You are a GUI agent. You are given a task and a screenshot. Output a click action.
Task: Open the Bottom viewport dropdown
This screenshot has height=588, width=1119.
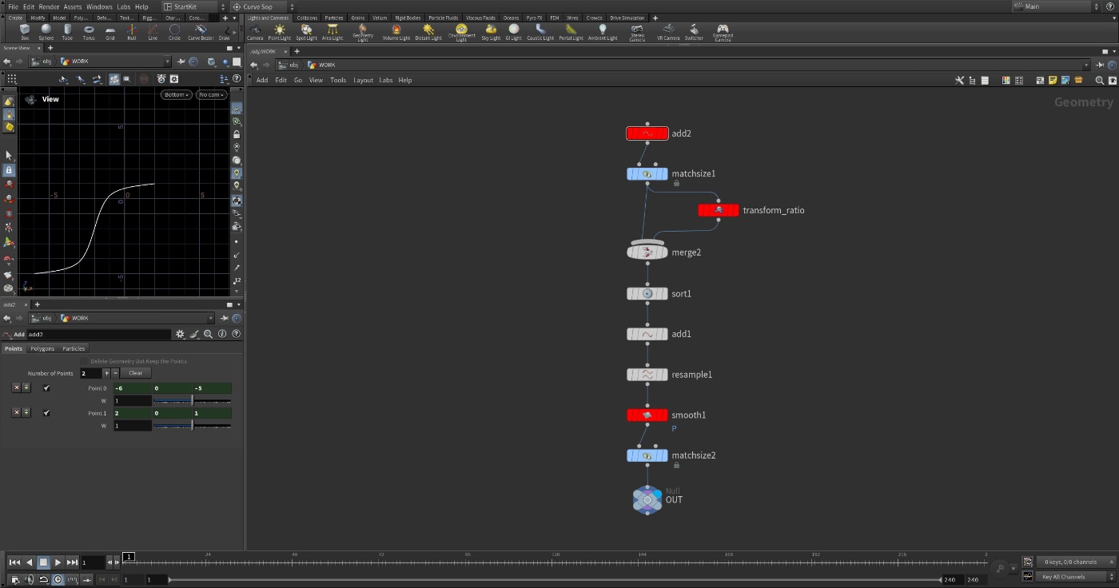click(176, 94)
